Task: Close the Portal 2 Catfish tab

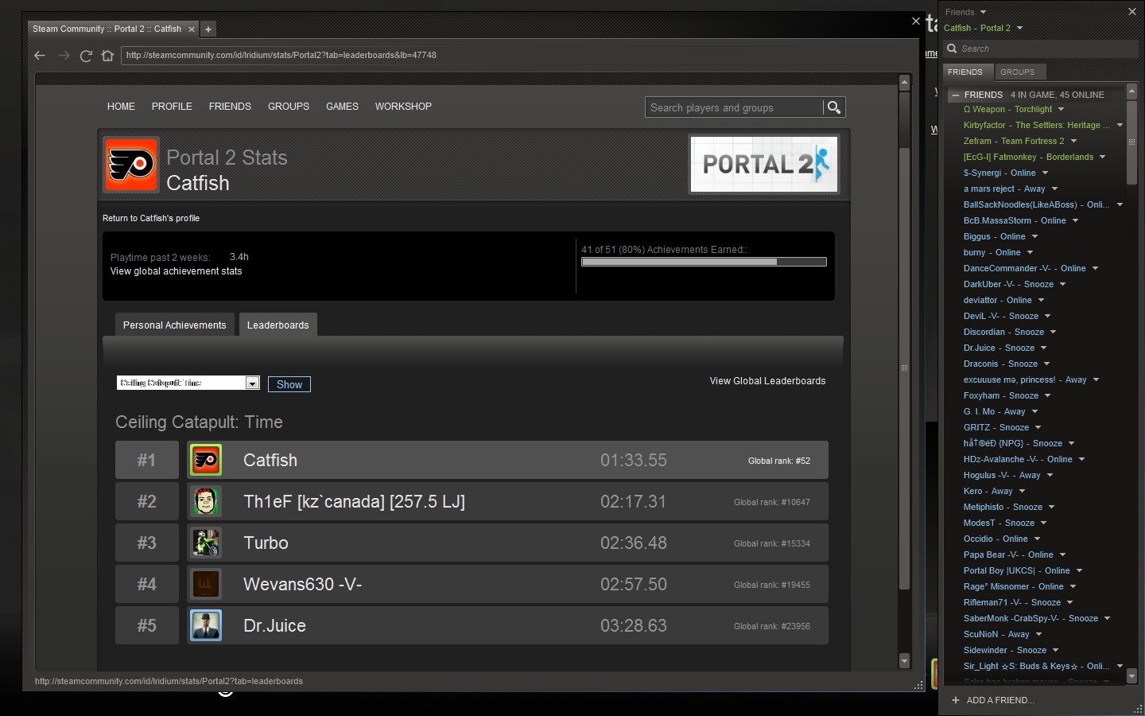Action: pyautogui.click(x=191, y=29)
